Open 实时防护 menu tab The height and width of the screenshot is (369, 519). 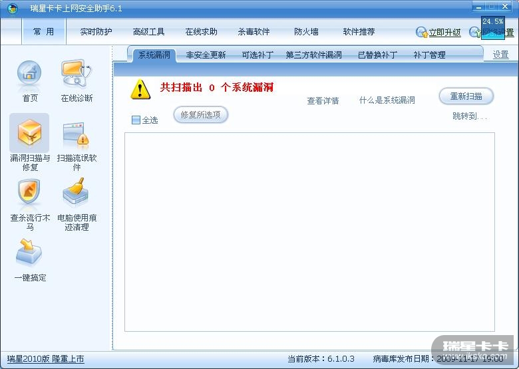(x=96, y=32)
